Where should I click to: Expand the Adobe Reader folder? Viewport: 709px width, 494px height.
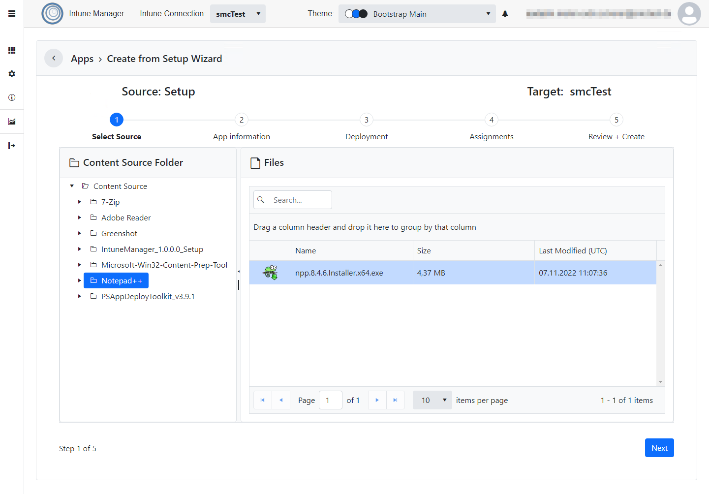[x=80, y=217]
